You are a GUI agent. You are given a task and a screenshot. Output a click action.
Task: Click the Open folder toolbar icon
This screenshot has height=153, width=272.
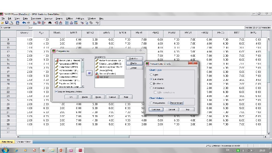[x=3, y=23]
